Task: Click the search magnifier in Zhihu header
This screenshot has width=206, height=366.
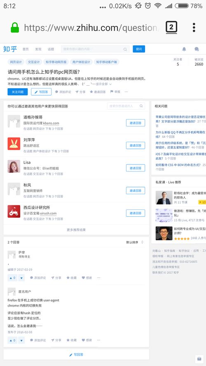Action: [x=125, y=49]
